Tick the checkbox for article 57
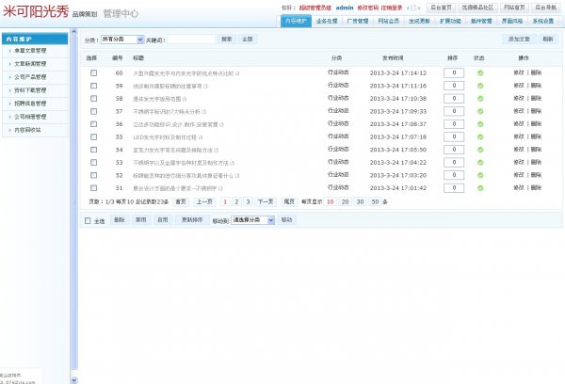565x384 pixels. [93, 111]
